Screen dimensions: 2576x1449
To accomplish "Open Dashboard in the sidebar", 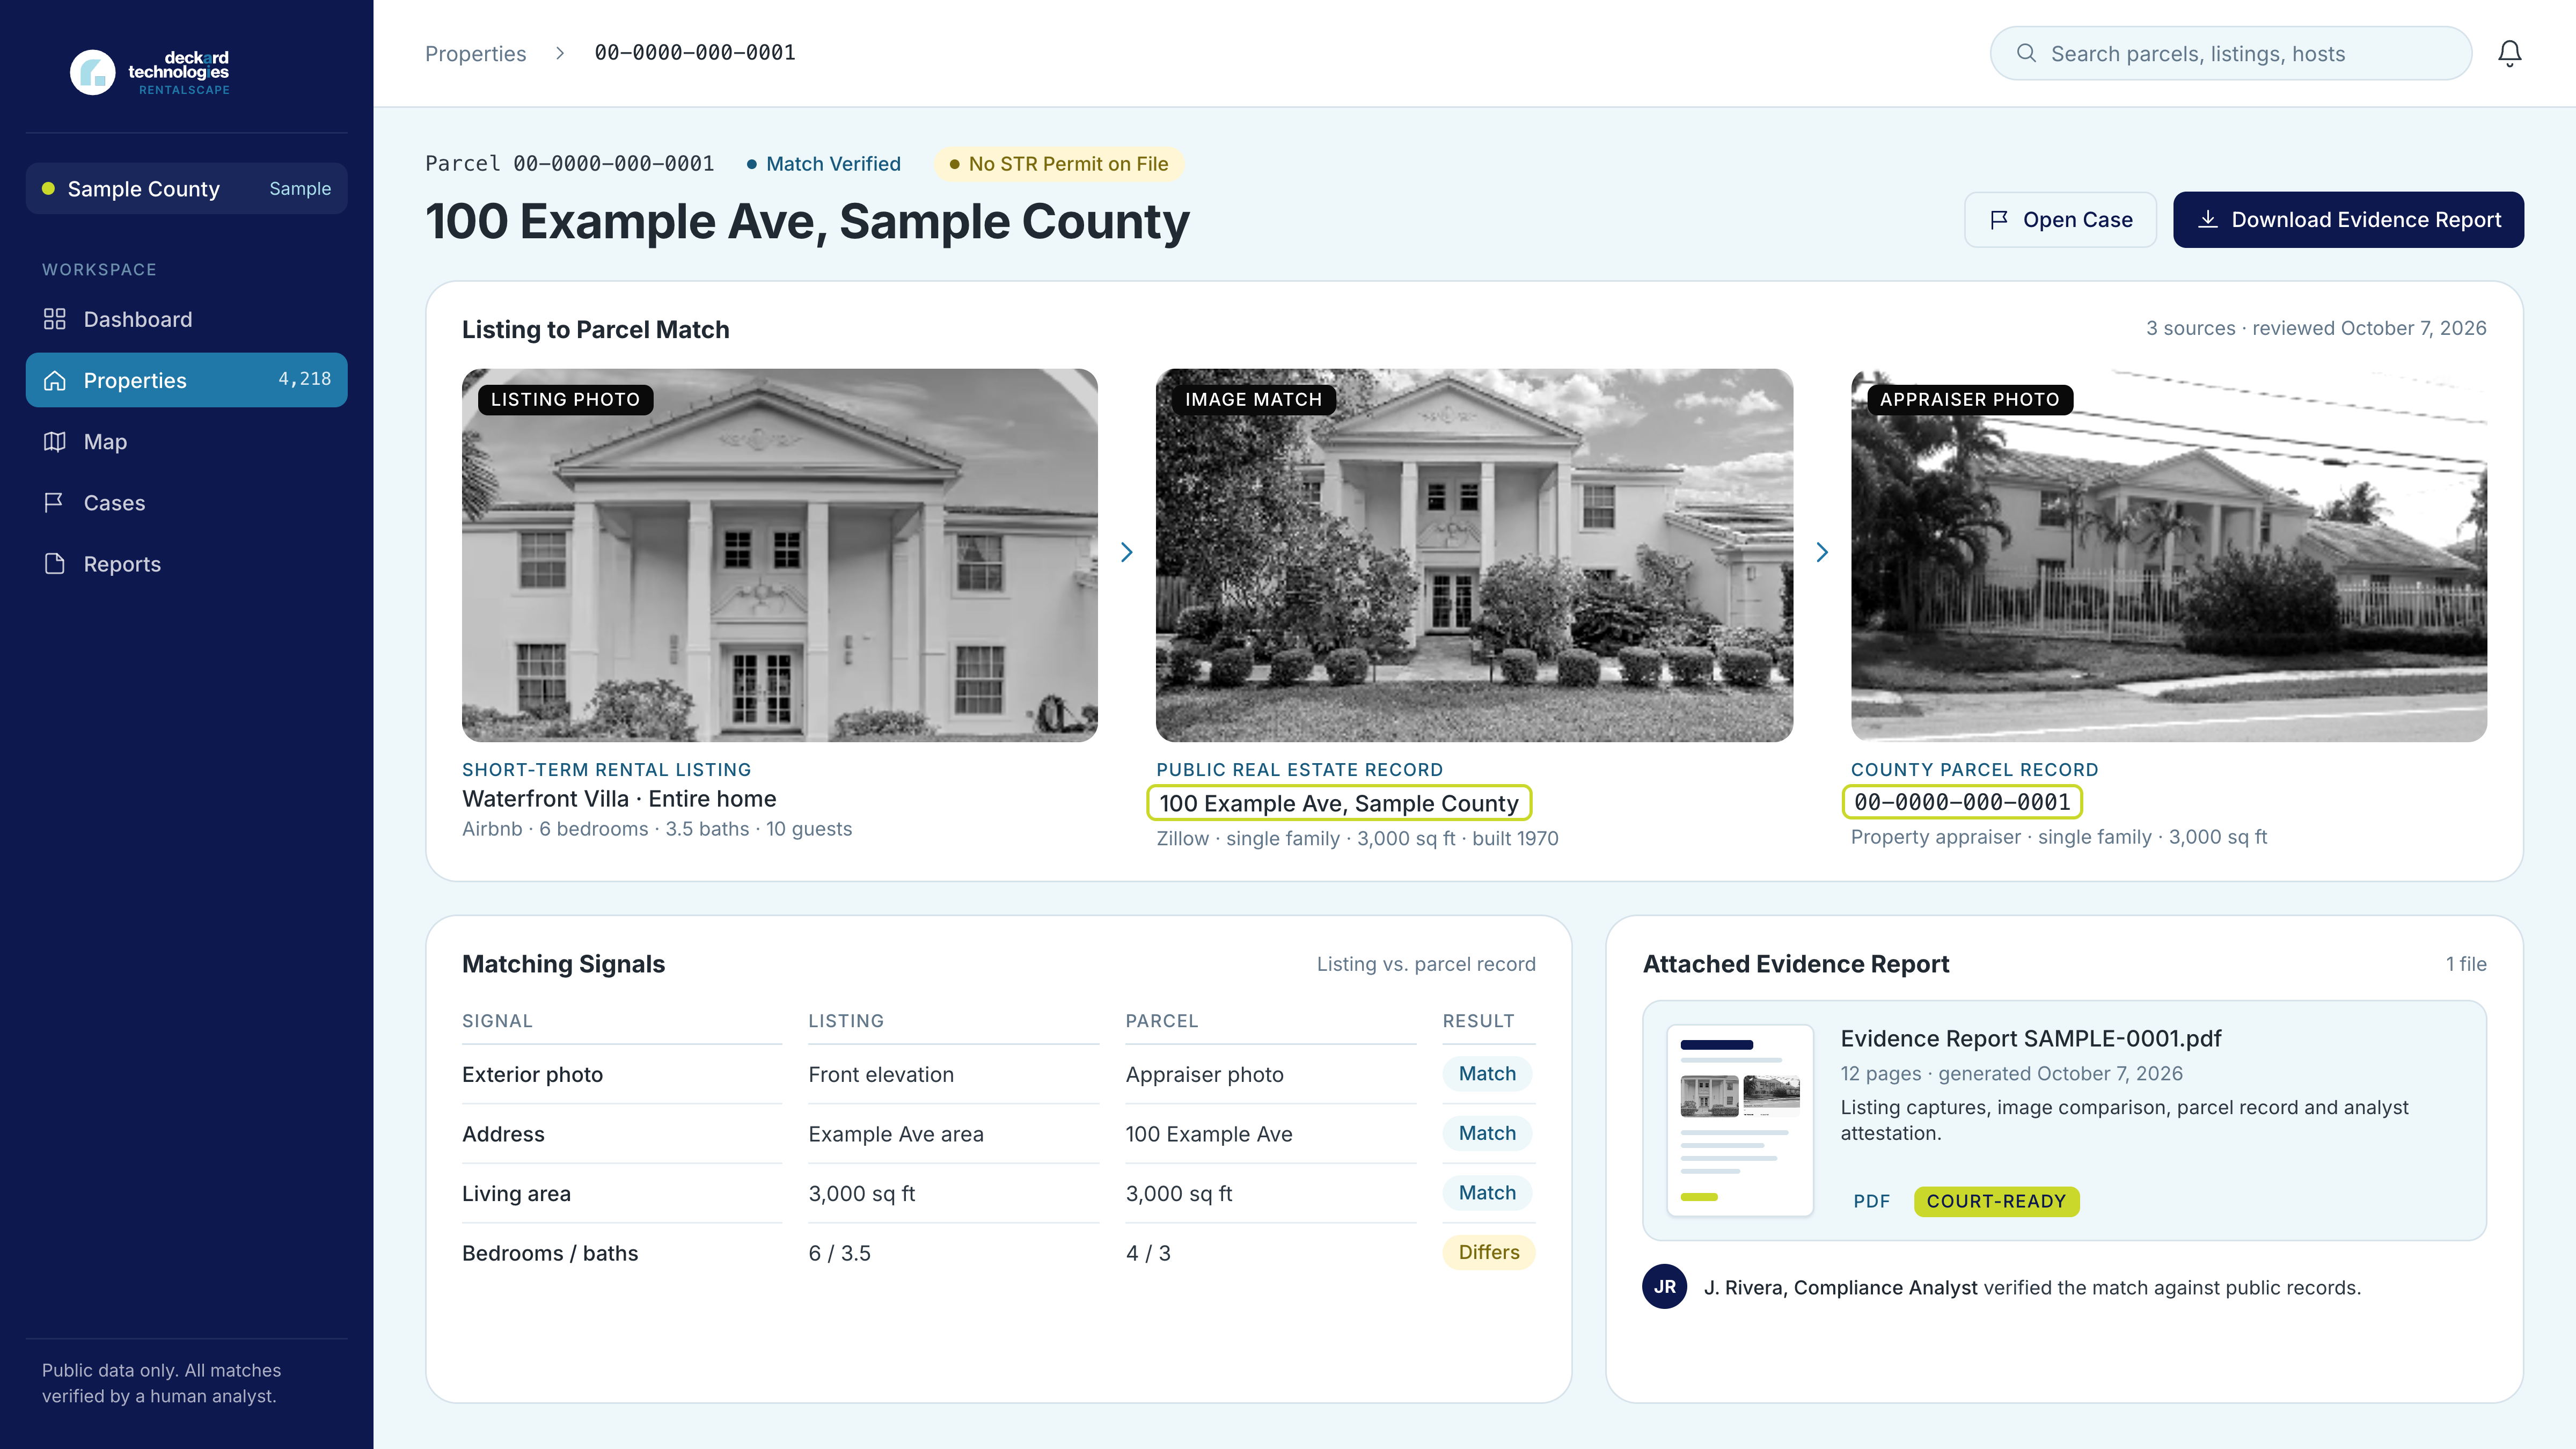I will pos(186,319).
